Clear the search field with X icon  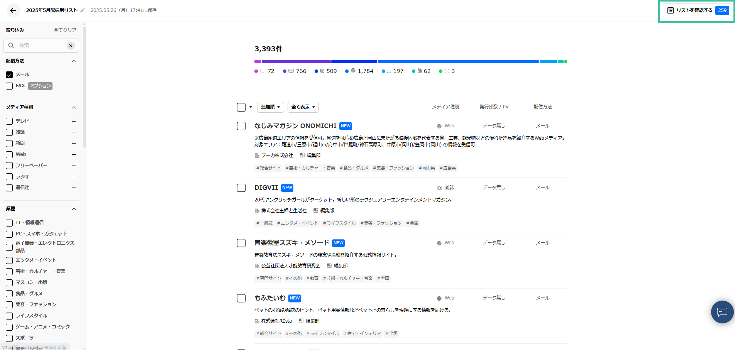point(71,46)
